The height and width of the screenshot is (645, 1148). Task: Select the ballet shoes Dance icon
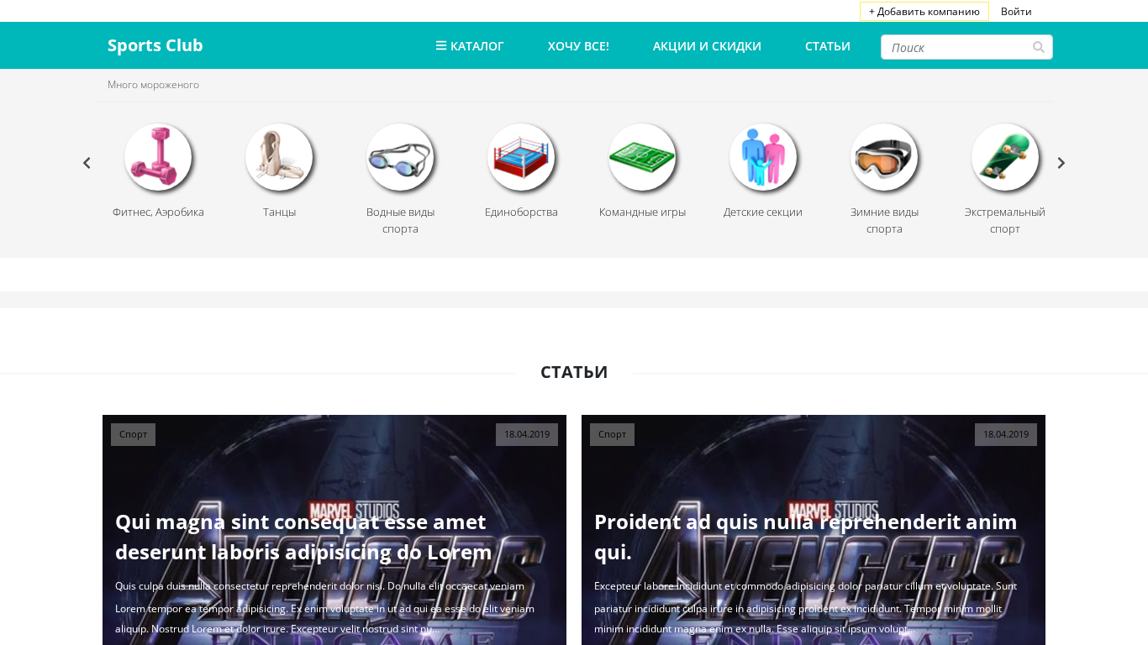(x=279, y=157)
